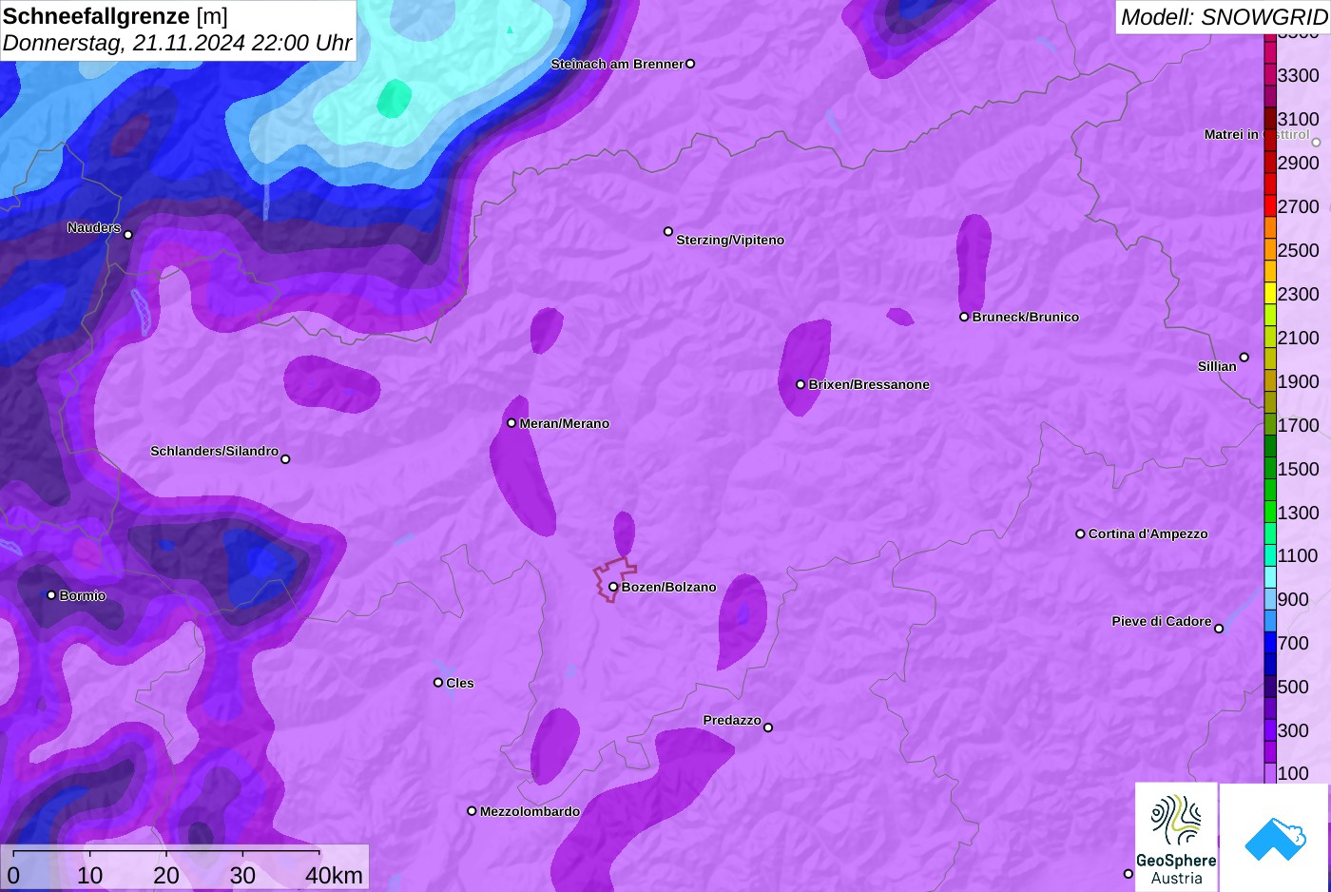Click the Modell: SNOWGRID label
Image resolution: width=1331 pixels, height=892 pixels.
[x=1224, y=17]
